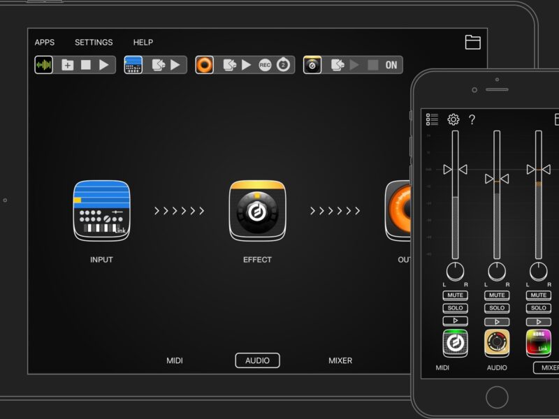Play the blue sequencer app transport
This screenshot has width=559, height=419.
point(175,65)
